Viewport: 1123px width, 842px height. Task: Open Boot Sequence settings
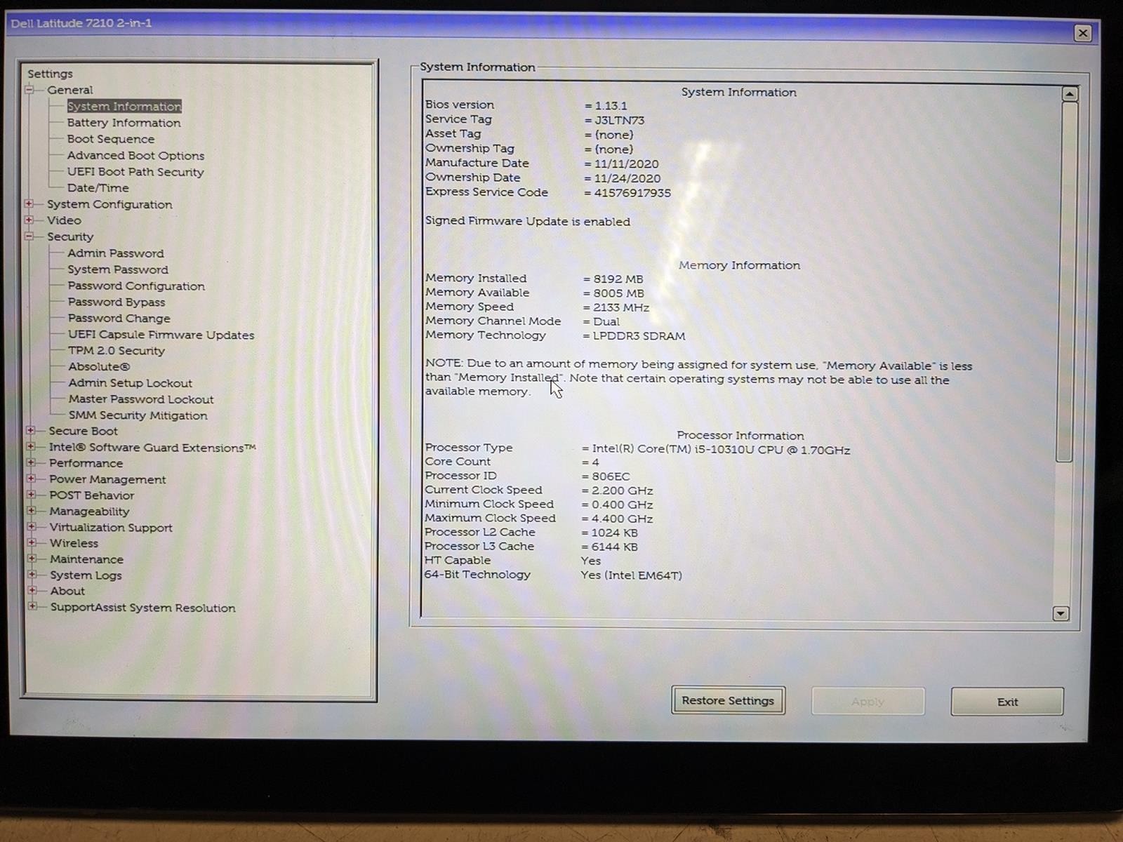pyautogui.click(x=111, y=139)
